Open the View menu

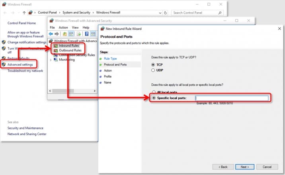[x=75, y=27]
